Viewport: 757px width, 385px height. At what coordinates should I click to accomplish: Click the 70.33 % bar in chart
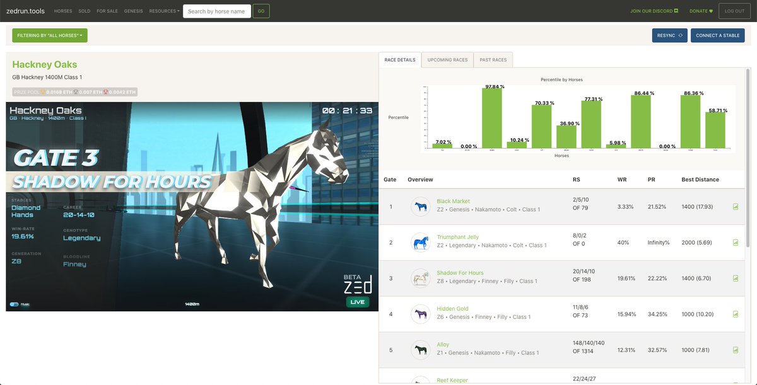tap(541, 127)
